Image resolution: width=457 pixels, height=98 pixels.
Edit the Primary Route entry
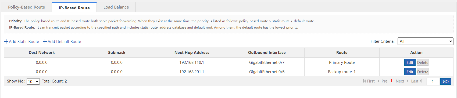pyautogui.click(x=410, y=62)
